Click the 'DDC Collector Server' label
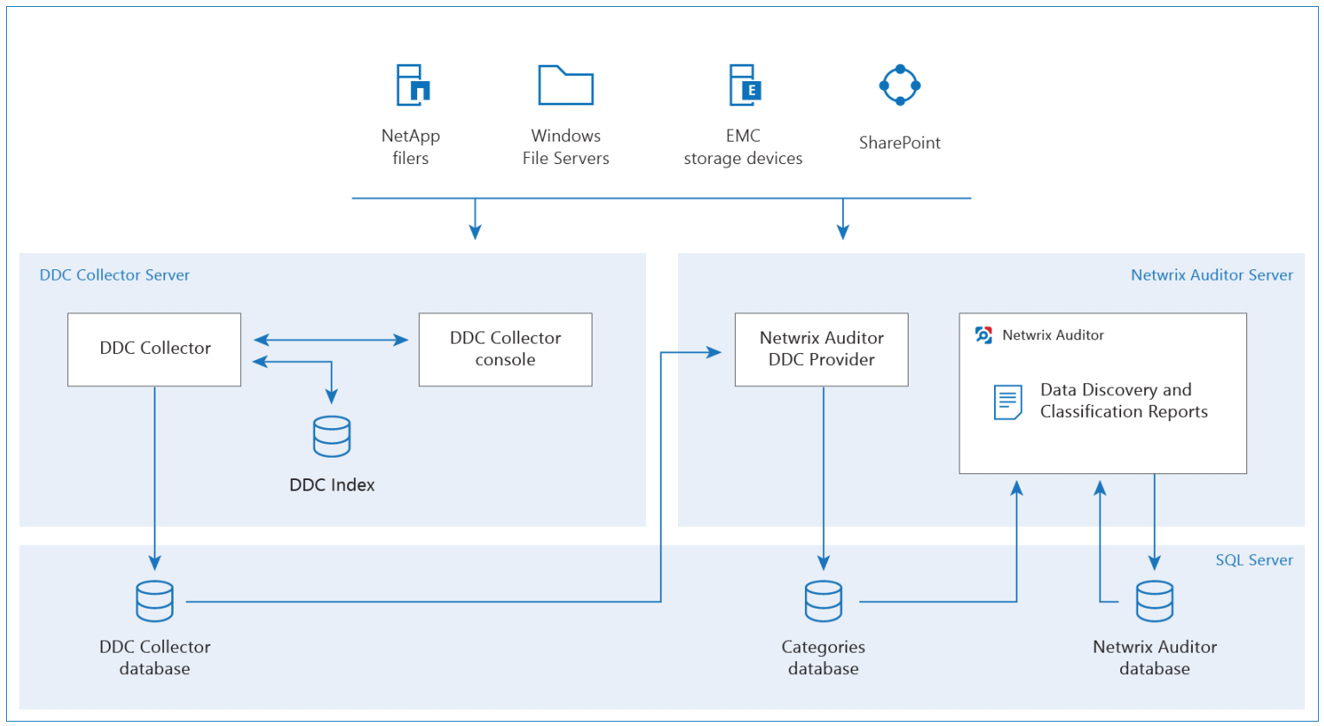Image resolution: width=1324 pixels, height=726 pixels. [115, 275]
